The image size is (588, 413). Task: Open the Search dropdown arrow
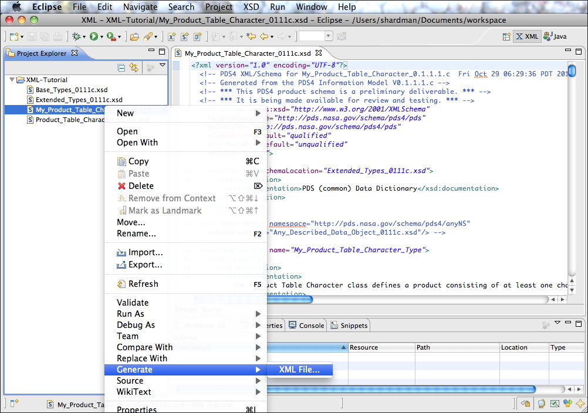[156, 37]
